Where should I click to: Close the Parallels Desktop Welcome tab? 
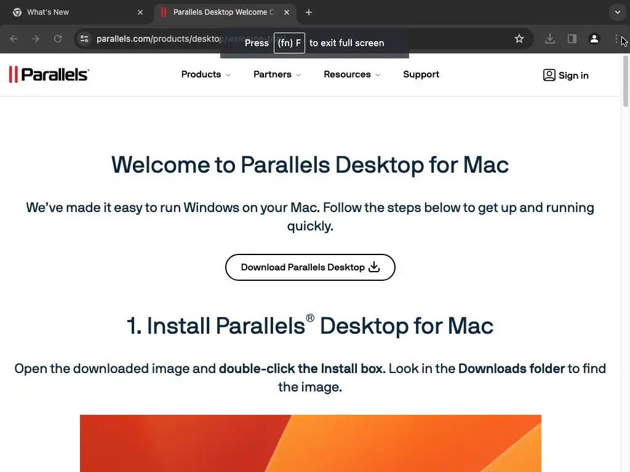pos(287,12)
